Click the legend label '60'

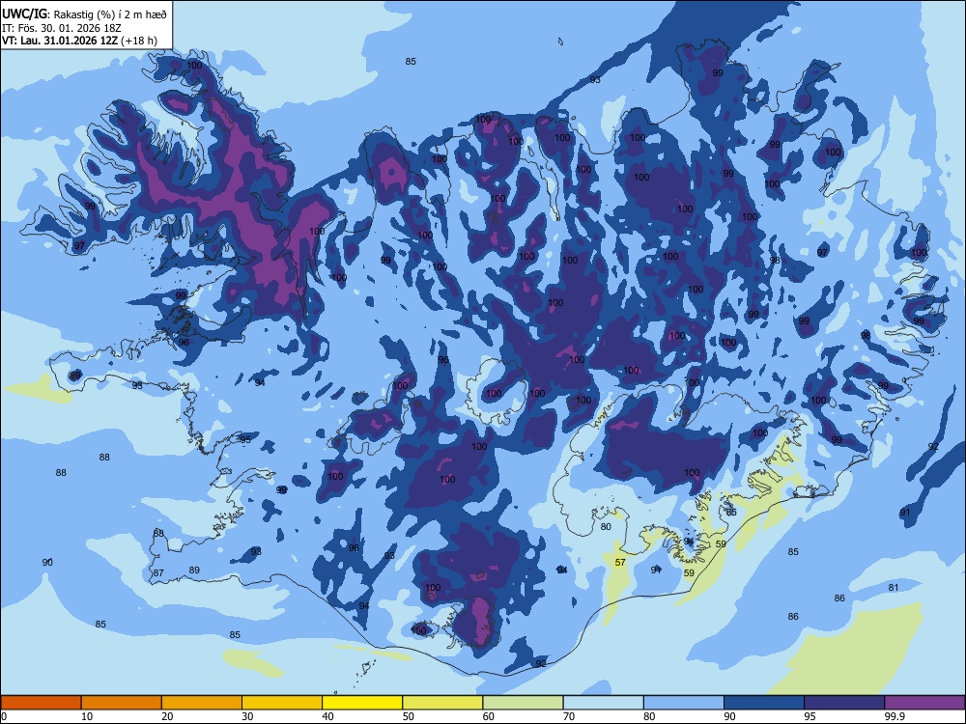click(489, 716)
